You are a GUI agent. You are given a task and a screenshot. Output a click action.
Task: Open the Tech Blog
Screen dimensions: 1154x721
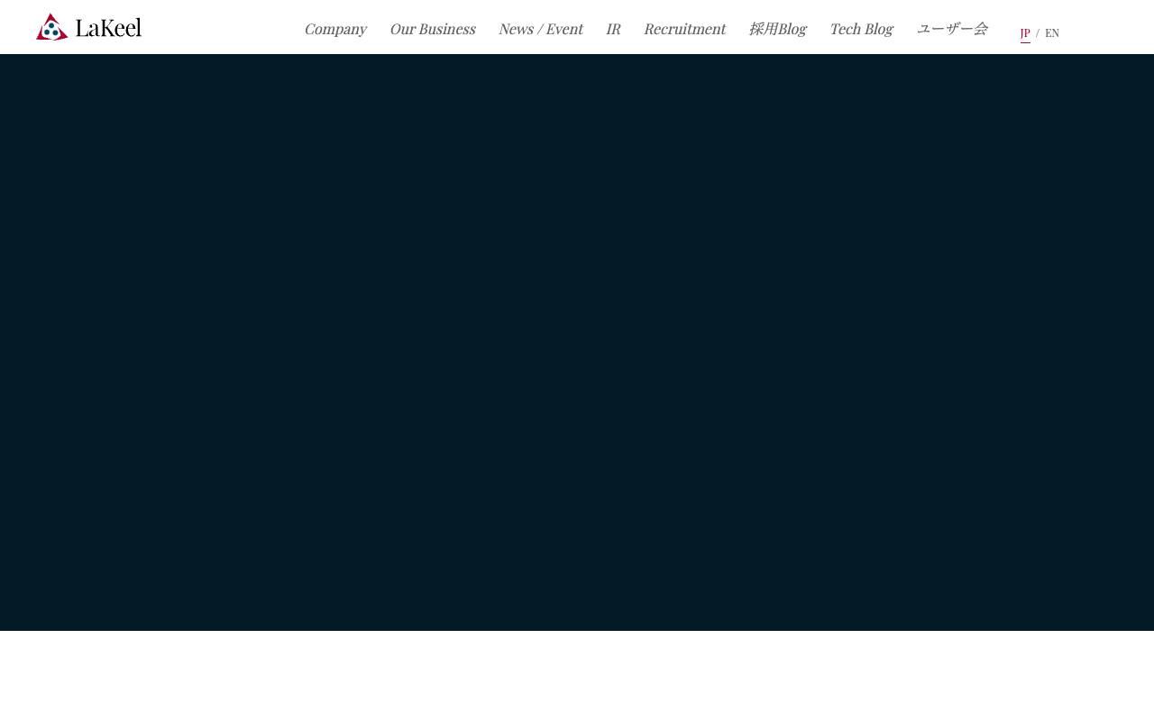pos(861,27)
